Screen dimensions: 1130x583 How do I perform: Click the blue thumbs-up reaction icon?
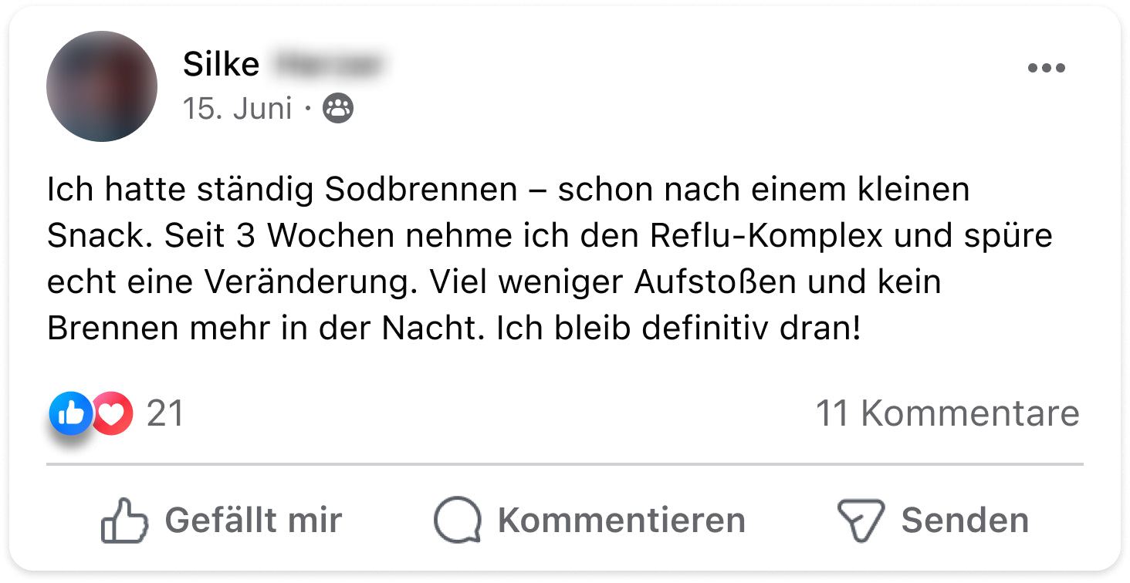tap(71, 413)
